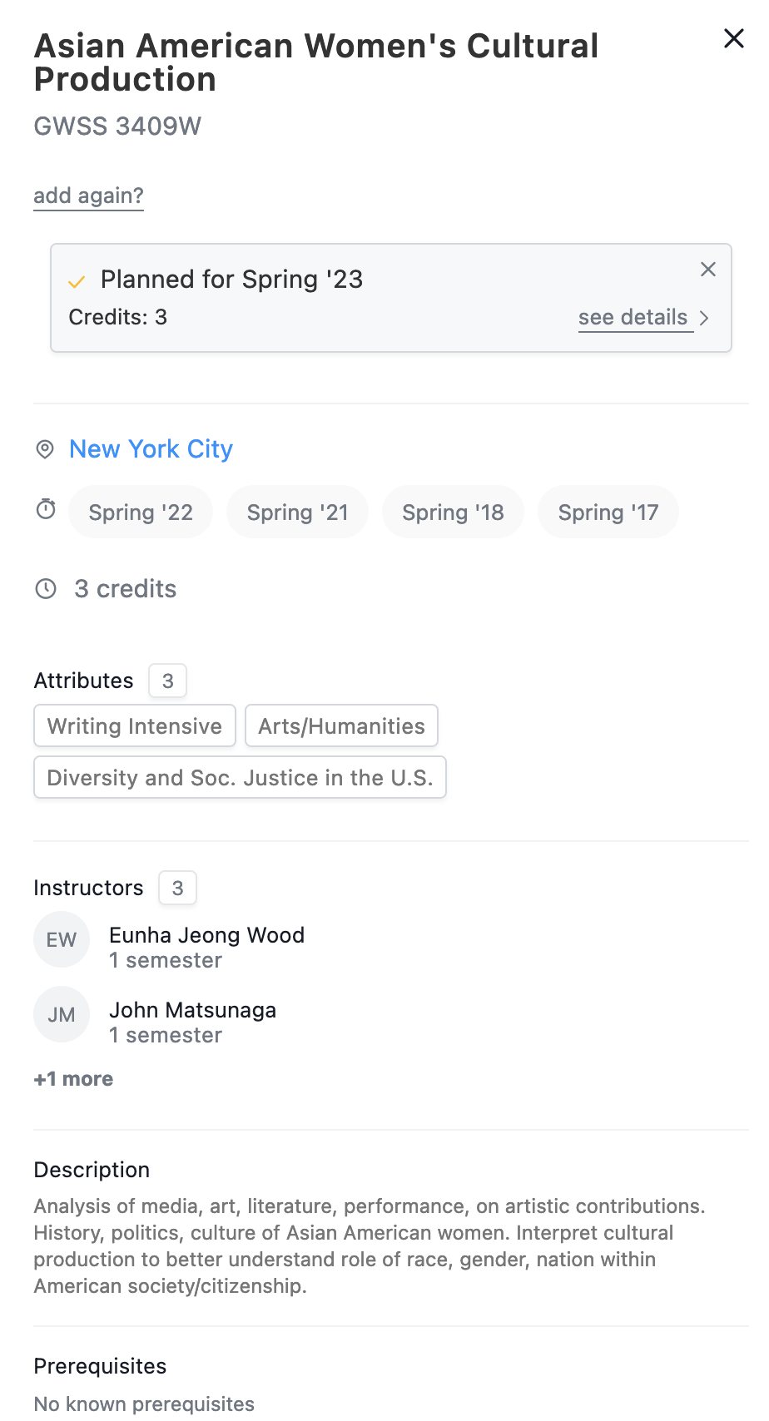This screenshot has width=769, height=1421.
Task: Click the stopwatch semesters icon
Action: [x=46, y=509]
